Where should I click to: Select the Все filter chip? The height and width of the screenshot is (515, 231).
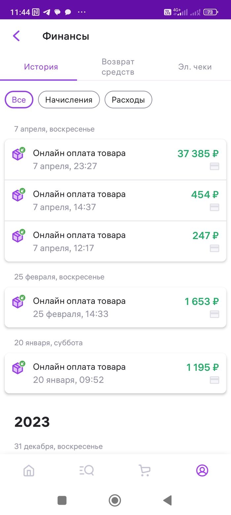point(19,100)
